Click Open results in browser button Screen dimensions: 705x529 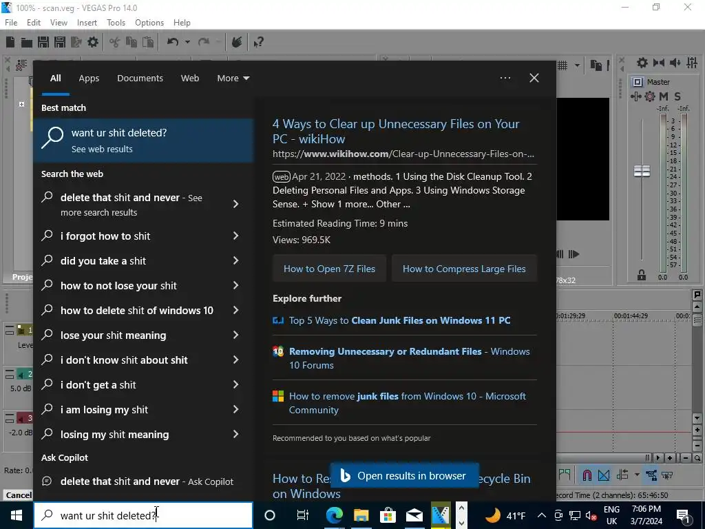point(405,476)
